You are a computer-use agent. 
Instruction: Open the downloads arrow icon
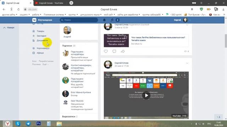point(223,10)
